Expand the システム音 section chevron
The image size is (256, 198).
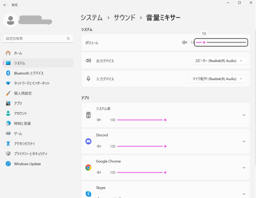click(x=244, y=115)
